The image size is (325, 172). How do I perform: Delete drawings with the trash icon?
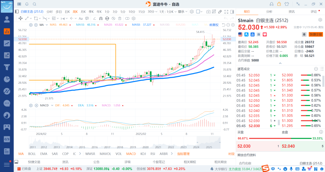click(119, 18)
